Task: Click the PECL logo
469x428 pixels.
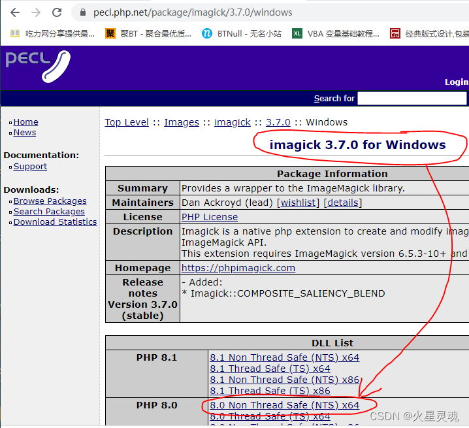Action: (x=38, y=67)
